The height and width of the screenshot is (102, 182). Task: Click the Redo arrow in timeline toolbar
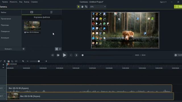[1, 61]
